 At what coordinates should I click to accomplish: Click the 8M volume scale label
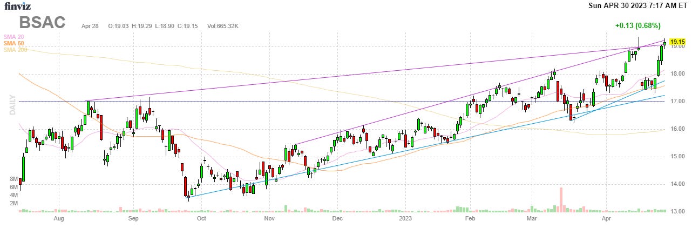click(x=14, y=179)
